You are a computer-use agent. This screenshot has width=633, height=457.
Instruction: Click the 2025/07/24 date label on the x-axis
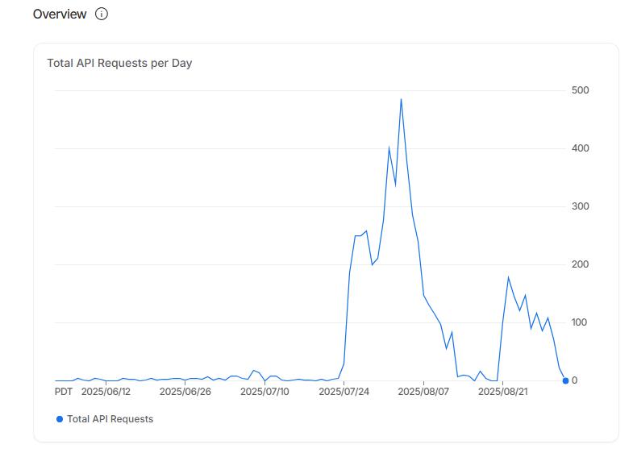tap(344, 392)
